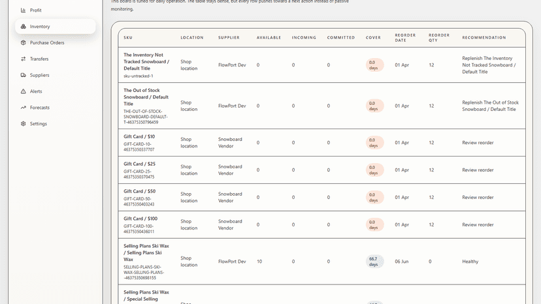Viewport: 541px width, 304px height.
Task: Click the COVER column header
Action: tap(373, 38)
